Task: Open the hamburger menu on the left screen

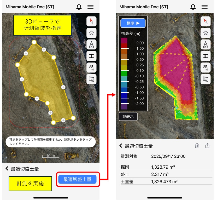Action: click(91, 7)
